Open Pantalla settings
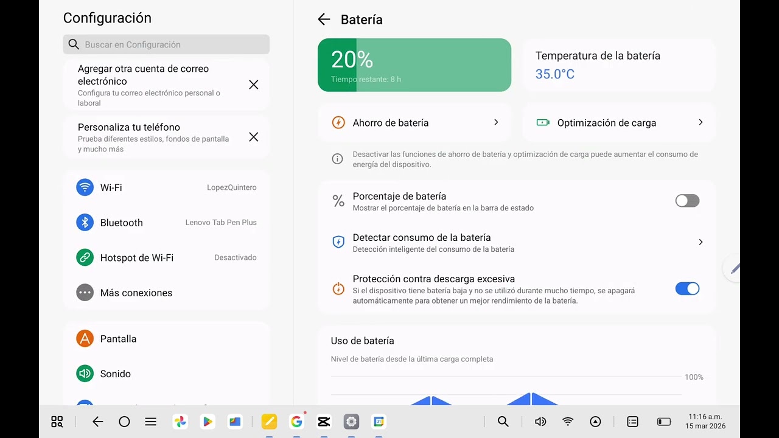The image size is (779, 438). click(x=166, y=339)
